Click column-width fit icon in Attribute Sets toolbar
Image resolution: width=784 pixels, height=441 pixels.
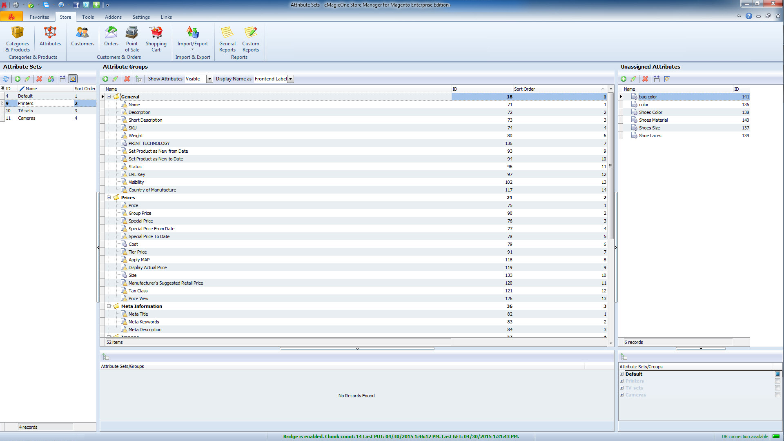62,79
